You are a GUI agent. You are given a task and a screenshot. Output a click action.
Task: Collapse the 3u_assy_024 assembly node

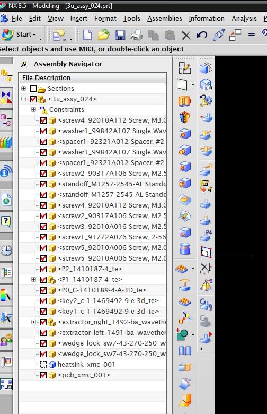(23, 99)
